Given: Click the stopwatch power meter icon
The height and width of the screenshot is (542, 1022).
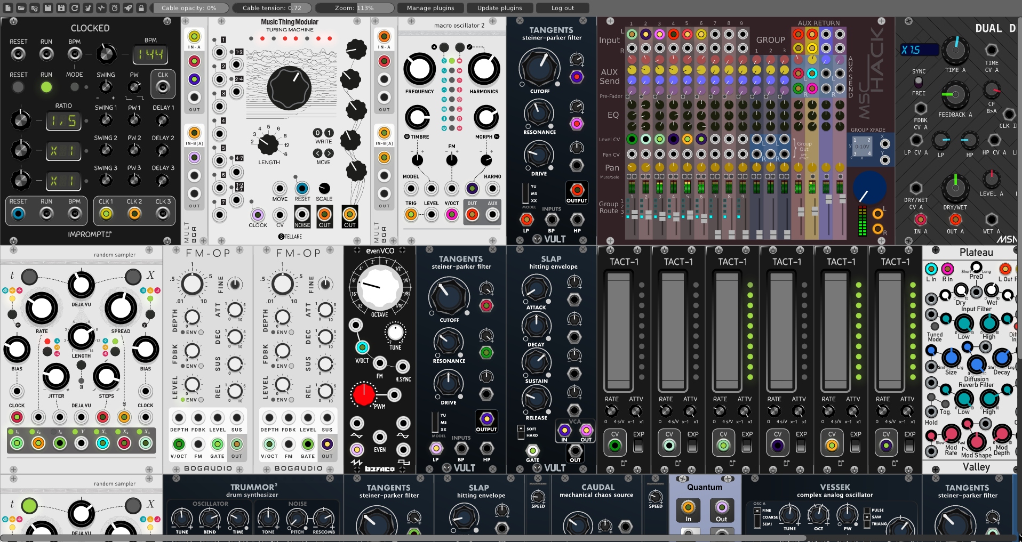Looking at the screenshot, I should tap(114, 8).
